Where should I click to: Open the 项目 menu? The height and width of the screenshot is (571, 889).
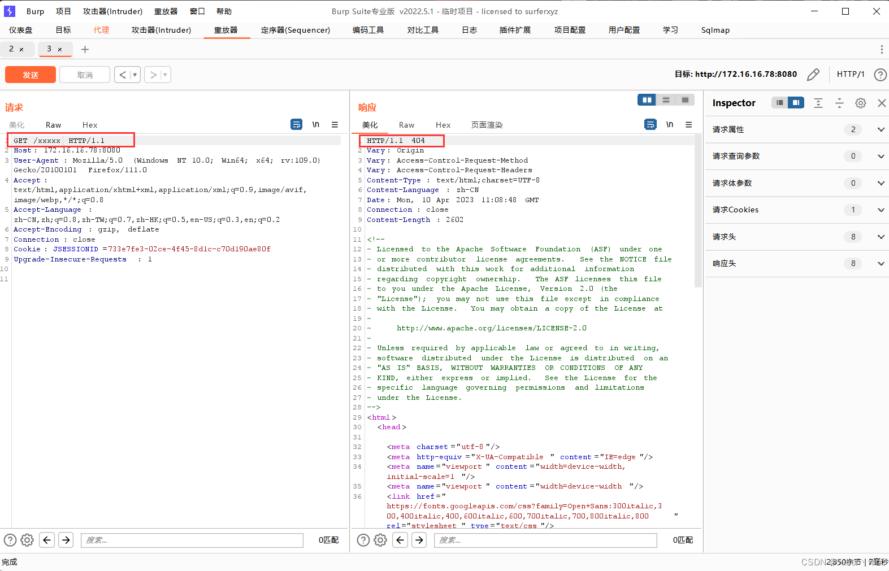[63, 11]
